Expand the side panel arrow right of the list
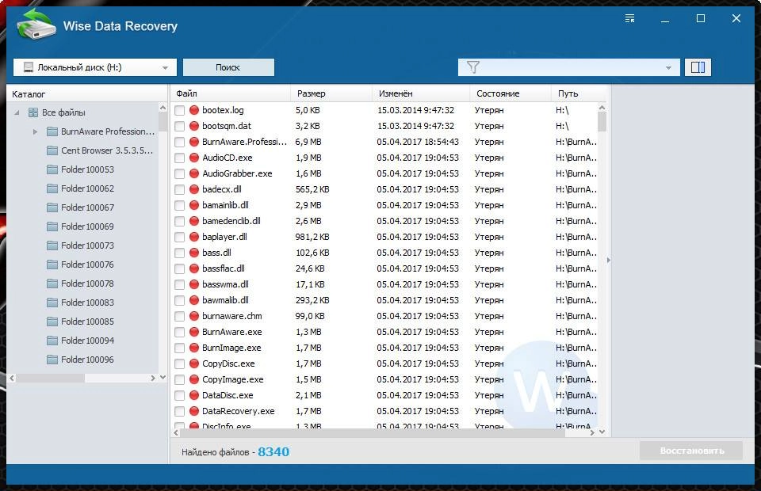The height and width of the screenshot is (491, 761). 609,261
